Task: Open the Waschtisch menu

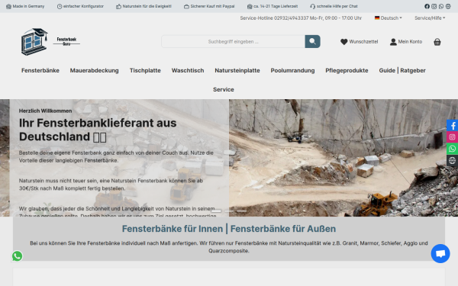Action: coord(188,70)
